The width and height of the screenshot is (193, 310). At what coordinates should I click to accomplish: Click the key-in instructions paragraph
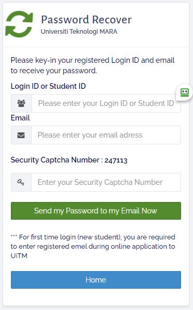tap(93, 65)
